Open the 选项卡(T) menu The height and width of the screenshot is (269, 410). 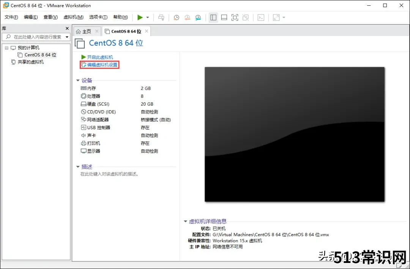click(98, 17)
